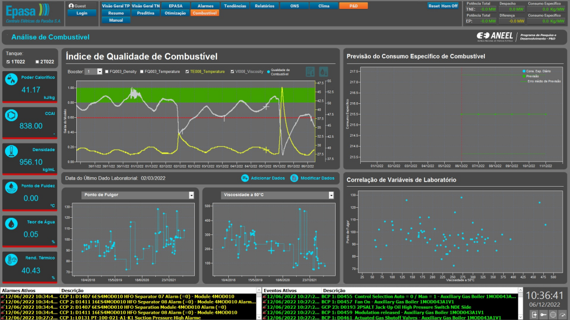Click the logout icon beside the key
Viewport: 570px width, 320px height.
pos(534,314)
